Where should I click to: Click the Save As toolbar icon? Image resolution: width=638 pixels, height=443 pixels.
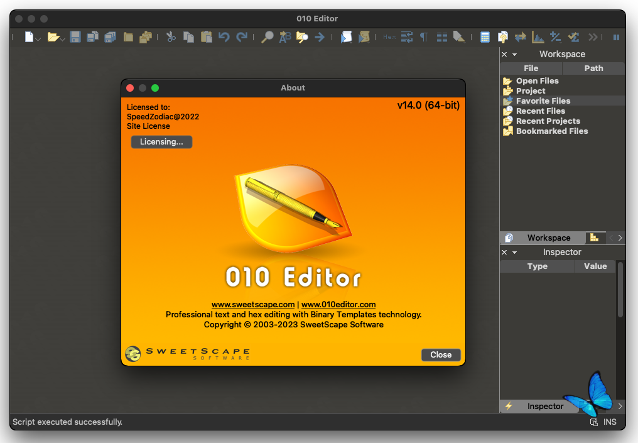93,37
